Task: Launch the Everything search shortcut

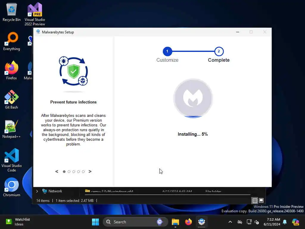Action: pos(12,41)
